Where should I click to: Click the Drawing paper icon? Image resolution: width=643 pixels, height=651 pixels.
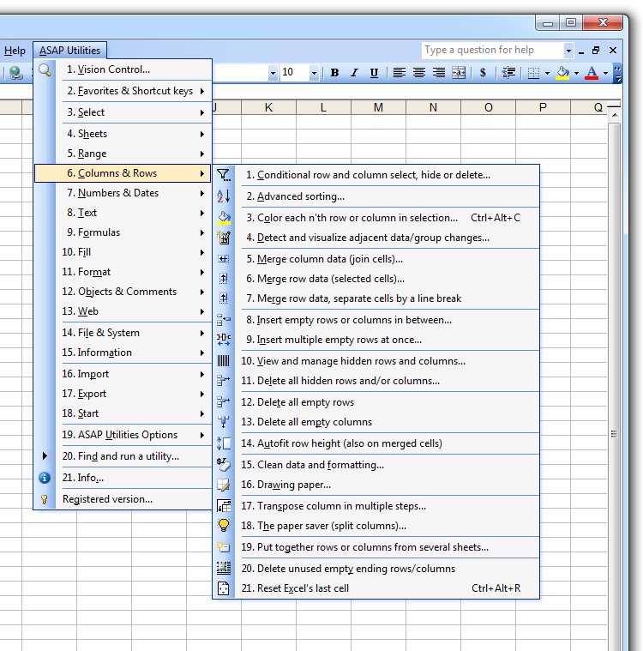point(223,485)
